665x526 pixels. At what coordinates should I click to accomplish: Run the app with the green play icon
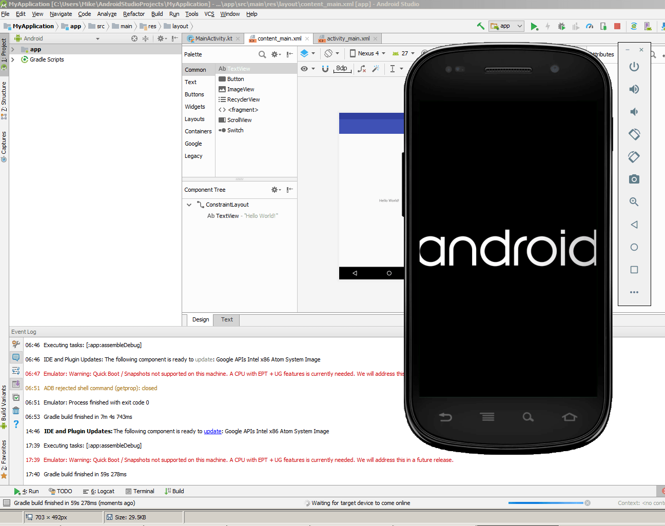(x=534, y=26)
